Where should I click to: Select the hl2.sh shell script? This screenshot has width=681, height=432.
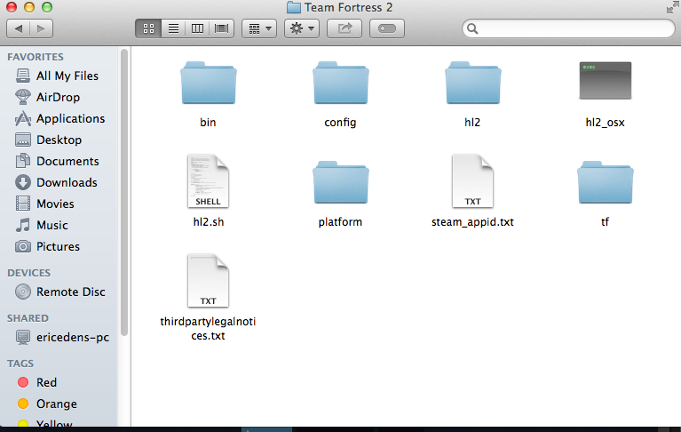tap(209, 190)
